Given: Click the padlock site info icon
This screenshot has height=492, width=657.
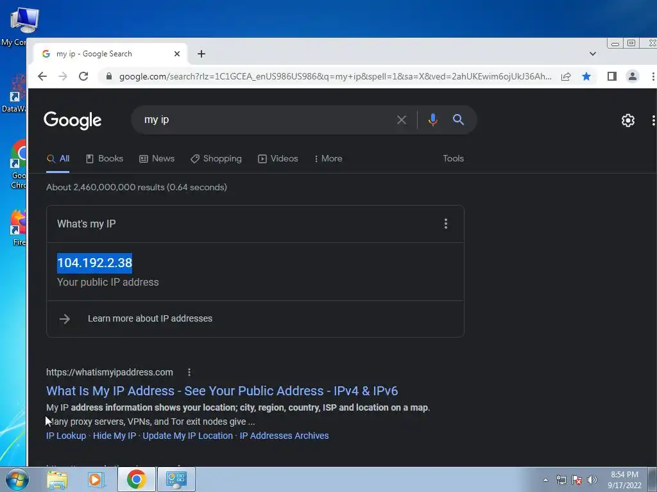Looking at the screenshot, I should [109, 76].
